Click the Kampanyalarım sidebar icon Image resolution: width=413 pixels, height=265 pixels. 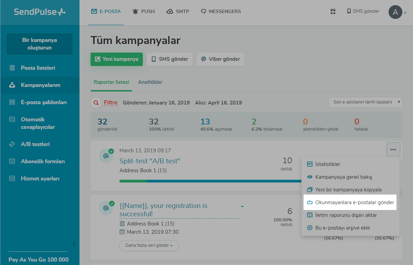[12, 85]
